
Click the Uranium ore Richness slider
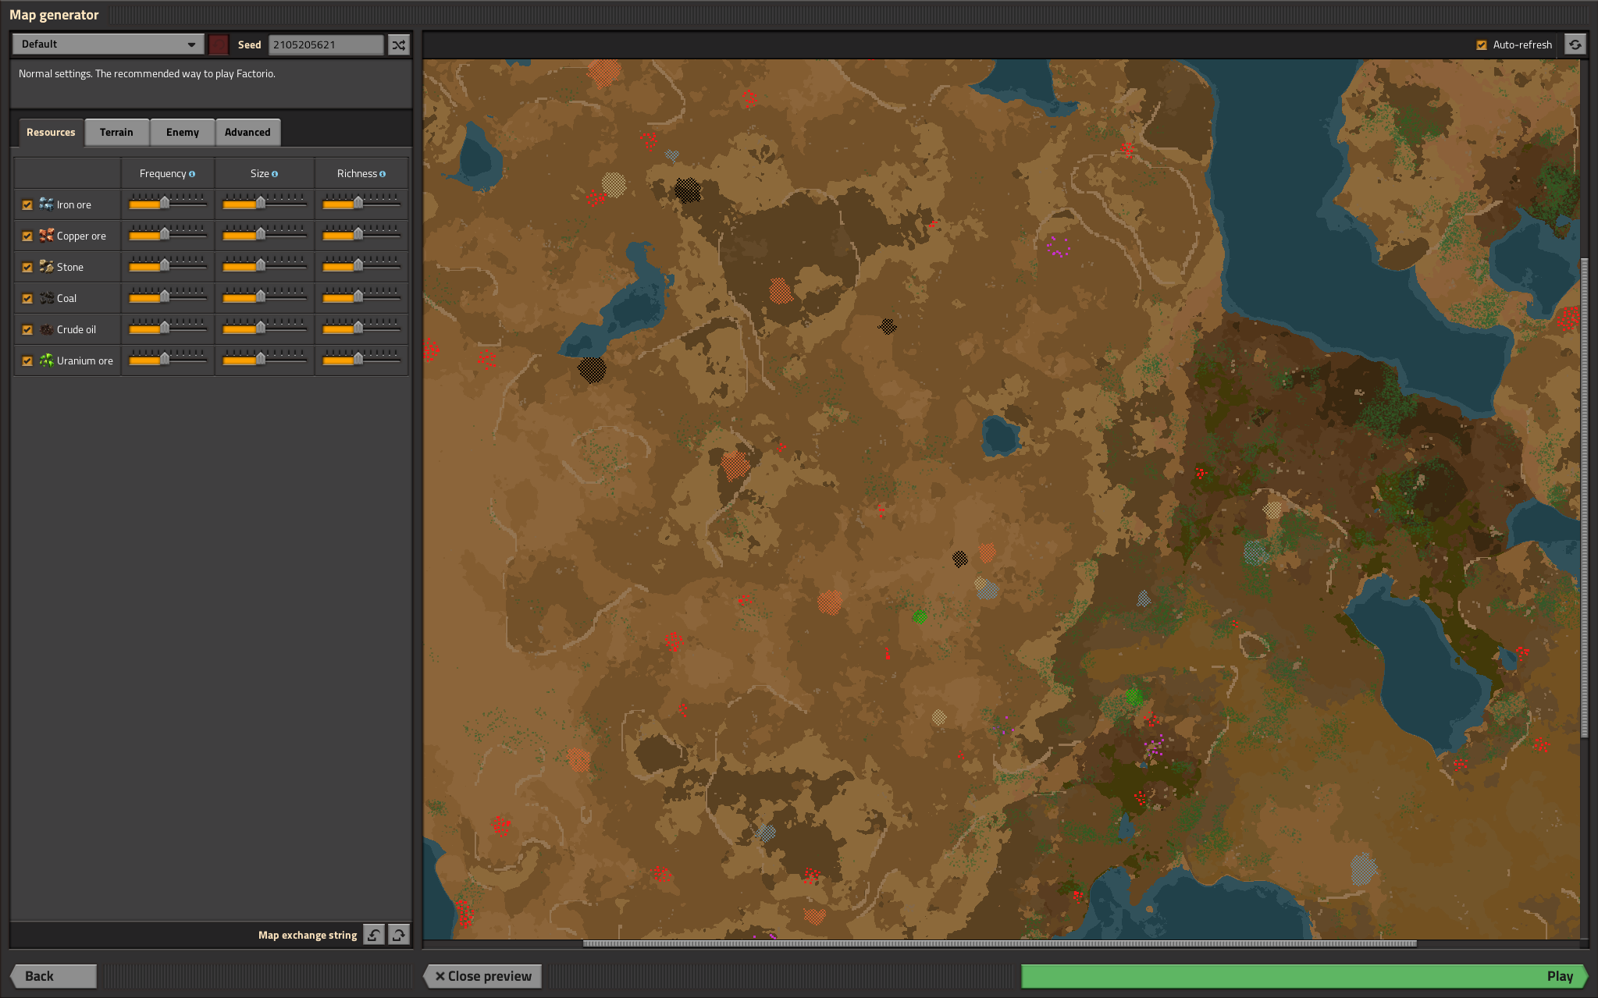[x=361, y=360]
